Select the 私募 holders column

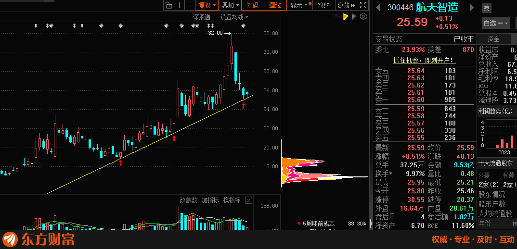pyautogui.click(x=509, y=175)
